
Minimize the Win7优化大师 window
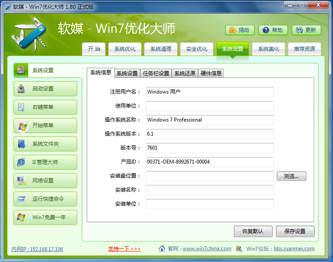pyautogui.click(x=290, y=5)
